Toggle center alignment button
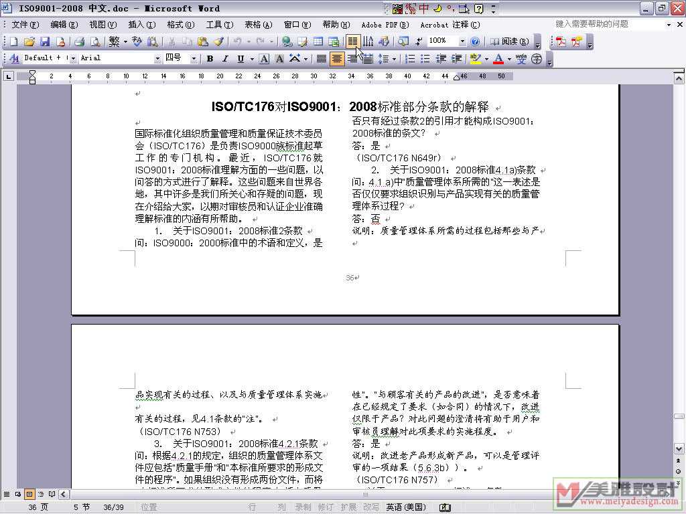The width and height of the screenshot is (686, 514). click(337, 59)
